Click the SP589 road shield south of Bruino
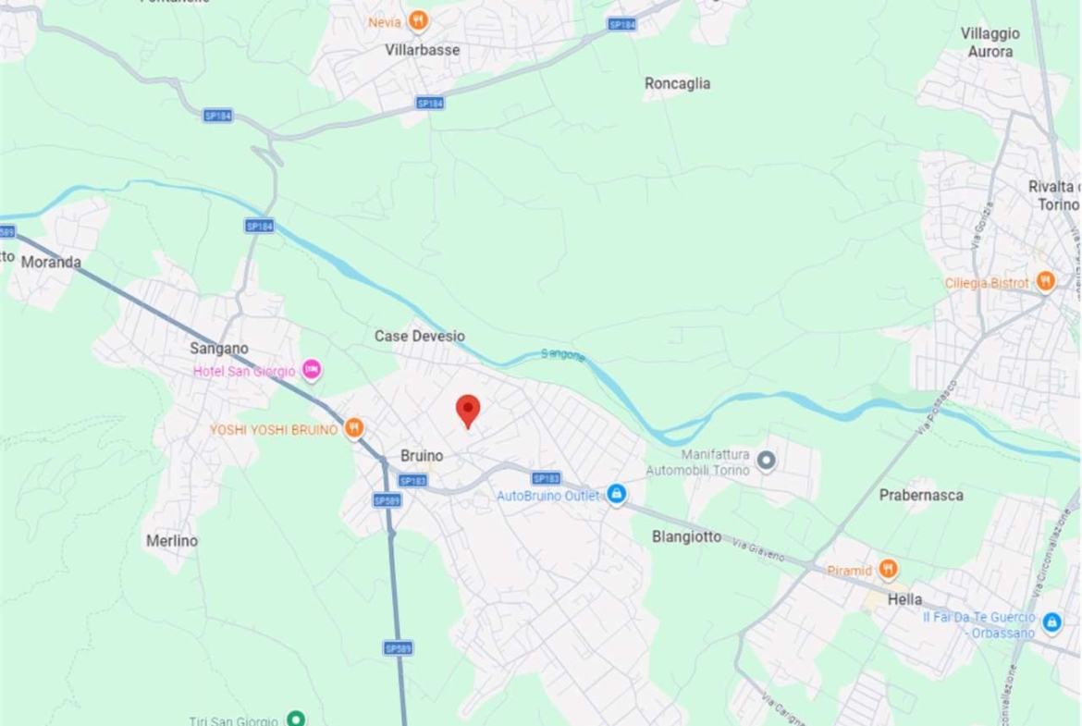1082x726 pixels. coord(399,648)
